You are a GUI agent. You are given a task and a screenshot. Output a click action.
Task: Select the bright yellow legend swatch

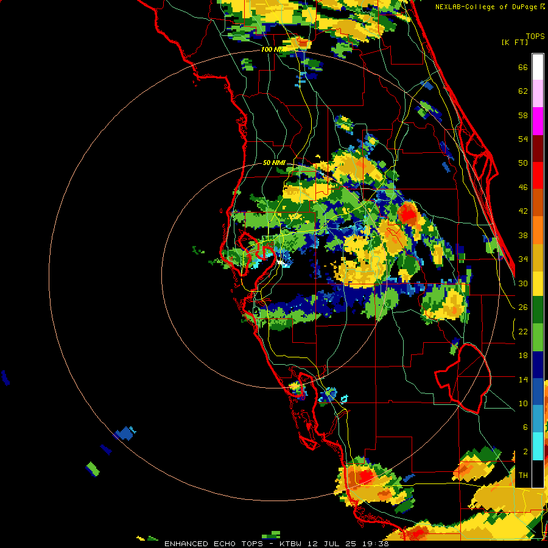(x=538, y=284)
